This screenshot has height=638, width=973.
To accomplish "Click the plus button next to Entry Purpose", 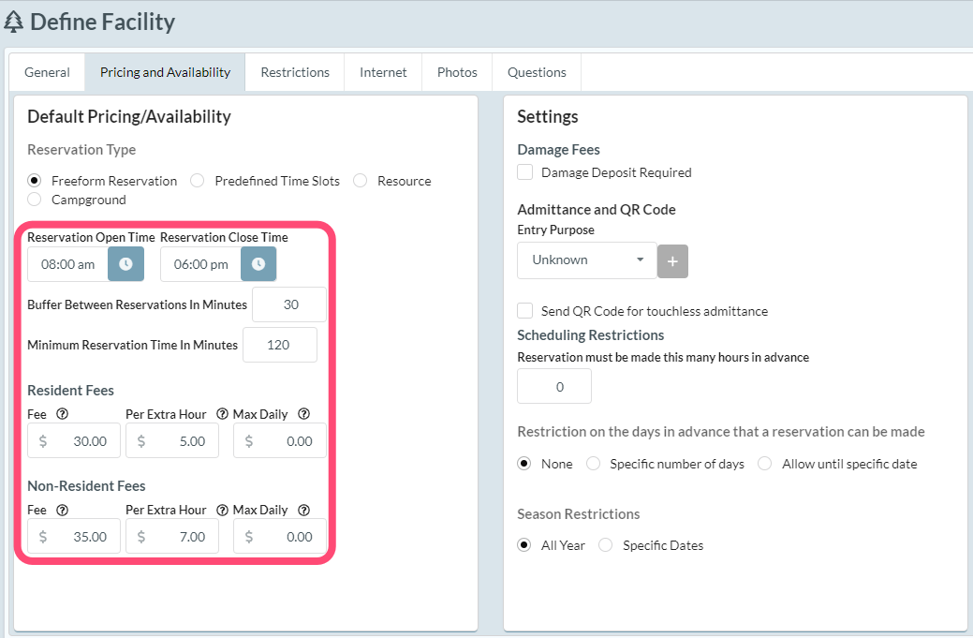I will pos(672,260).
